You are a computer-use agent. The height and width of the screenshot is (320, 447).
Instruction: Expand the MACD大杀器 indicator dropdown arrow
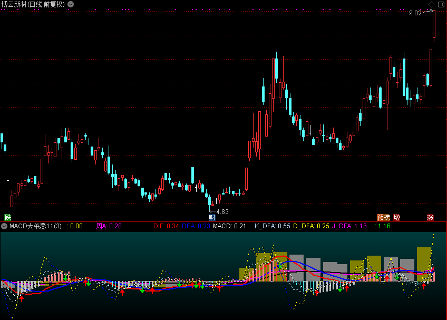pyautogui.click(x=4, y=226)
